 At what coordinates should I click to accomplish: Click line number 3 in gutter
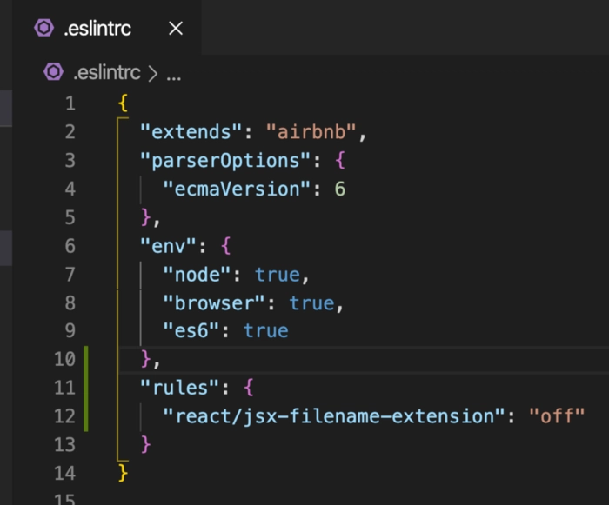70,160
